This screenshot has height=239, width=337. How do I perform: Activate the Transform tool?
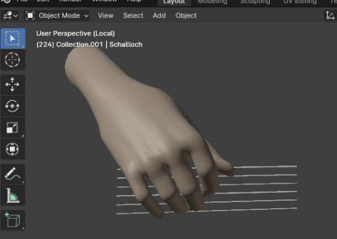13,149
